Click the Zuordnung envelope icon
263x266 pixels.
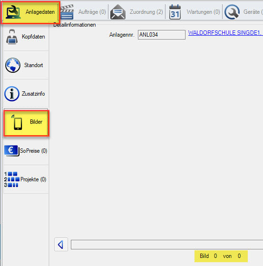coord(118,12)
